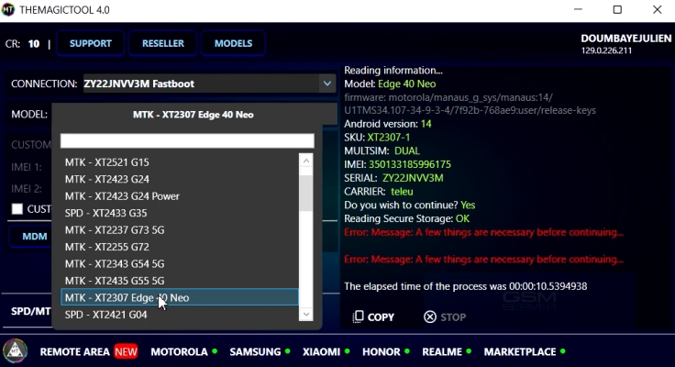
Task: Click the STOP process button
Action: 445,317
